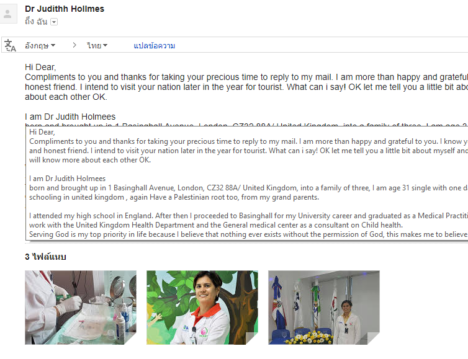The height and width of the screenshot is (359, 468).
Task: Click the arrow between อังกฤษ and ไทย
Action: 74,45
